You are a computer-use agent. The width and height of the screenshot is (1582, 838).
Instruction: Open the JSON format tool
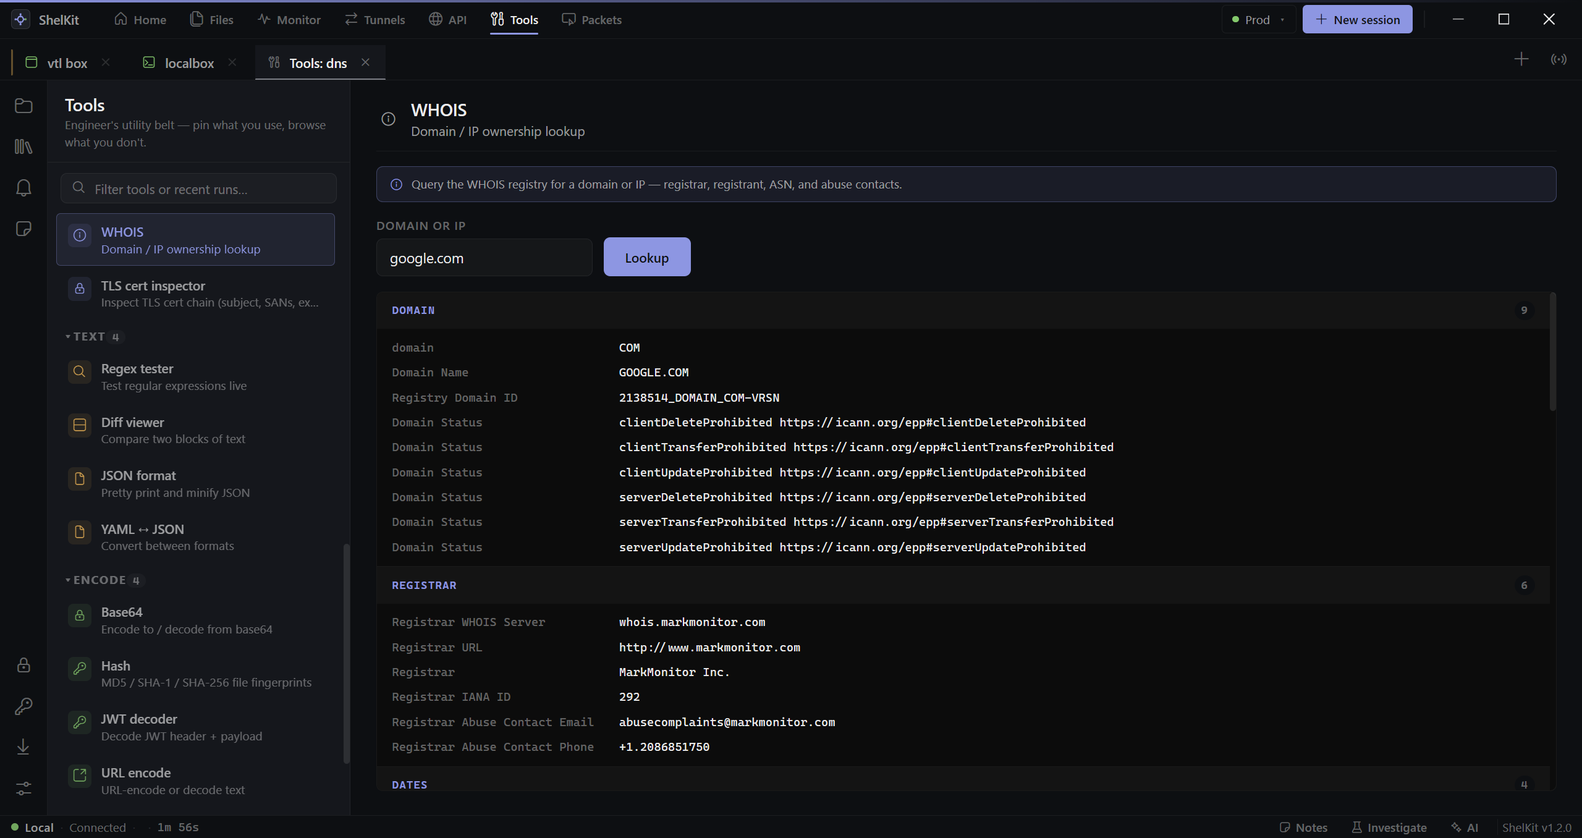[x=195, y=484]
